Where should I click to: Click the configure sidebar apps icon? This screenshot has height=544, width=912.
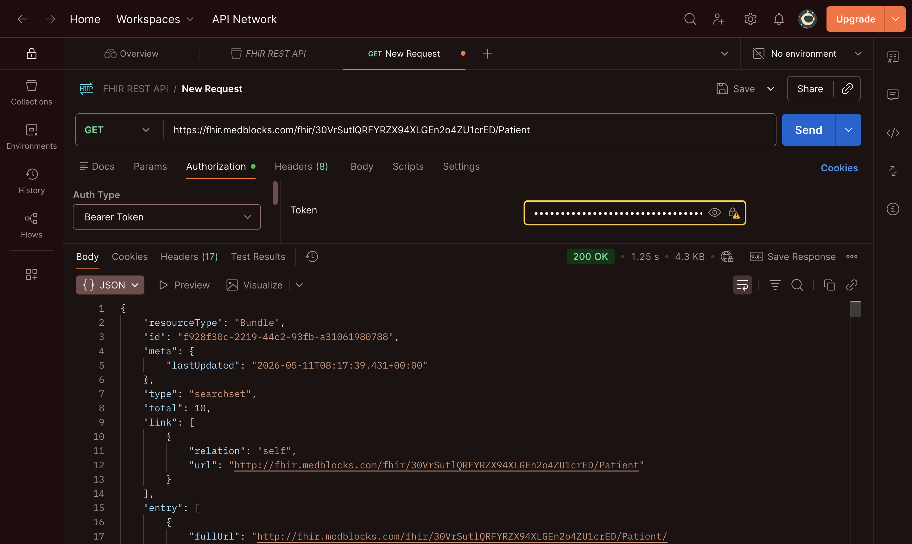pos(32,274)
